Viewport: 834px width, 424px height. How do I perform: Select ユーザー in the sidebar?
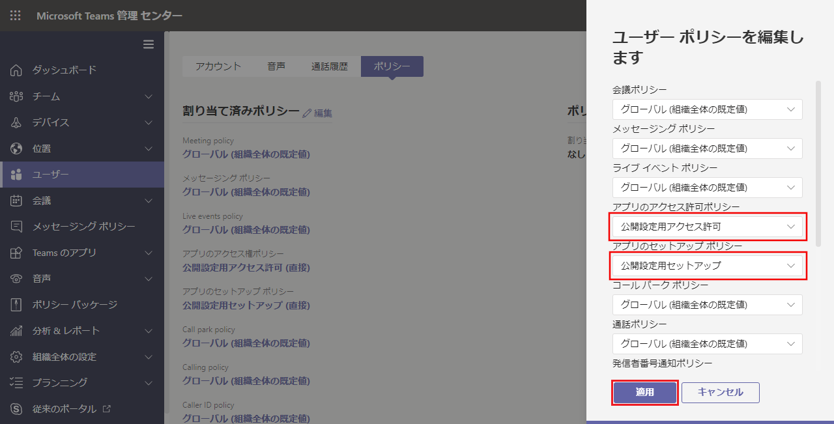82,174
